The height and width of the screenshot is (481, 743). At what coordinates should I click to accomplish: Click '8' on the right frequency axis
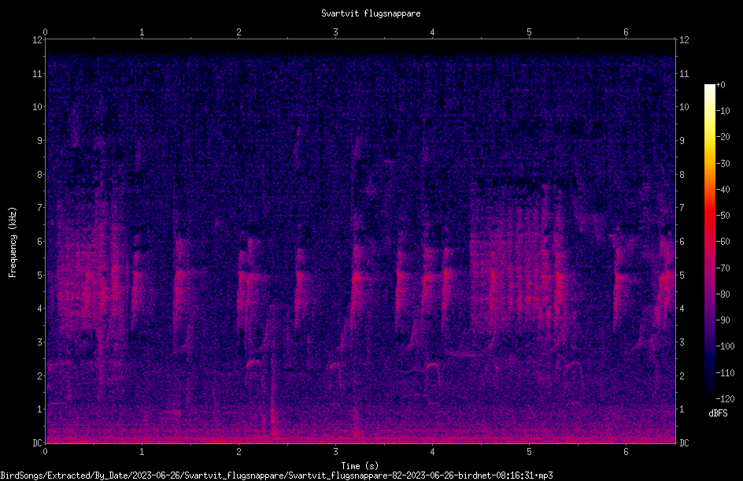(x=682, y=175)
